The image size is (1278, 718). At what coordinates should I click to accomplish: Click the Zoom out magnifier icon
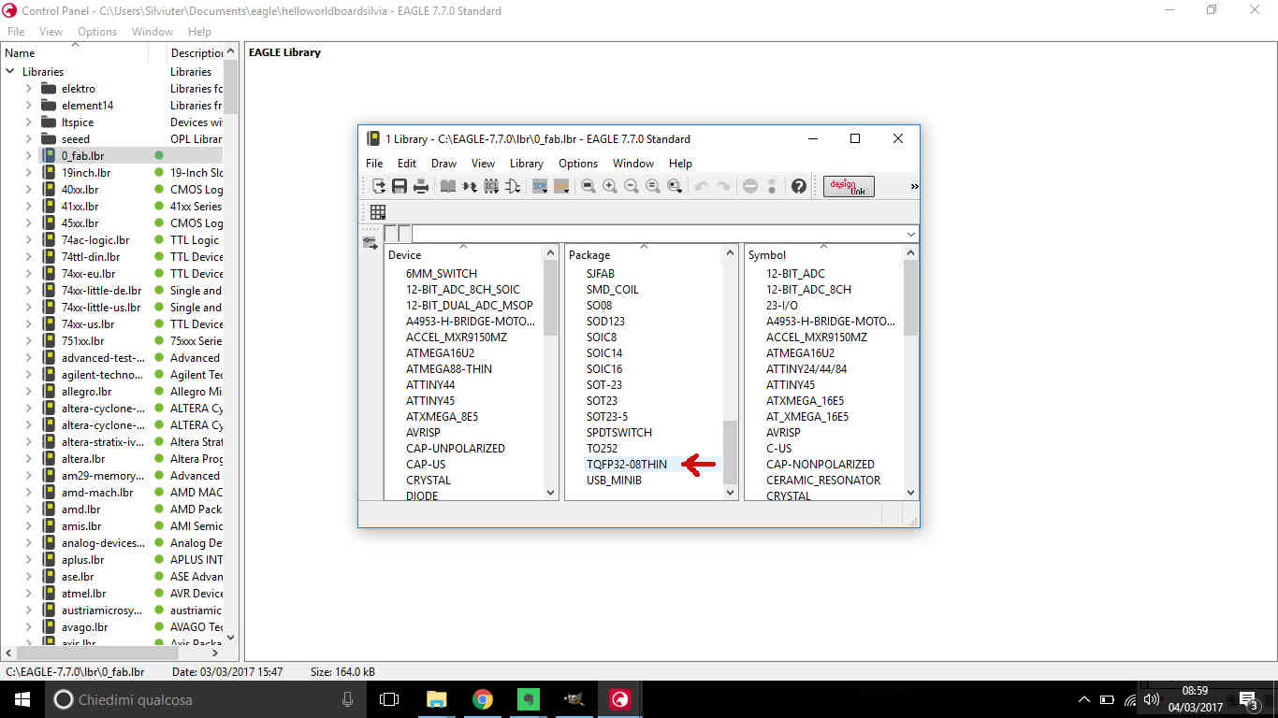click(632, 186)
